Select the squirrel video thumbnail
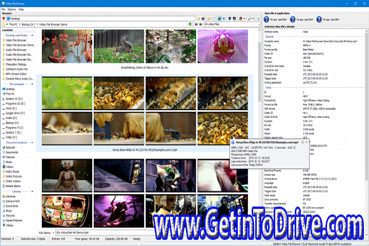The image size is (369, 246). coord(119,46)
